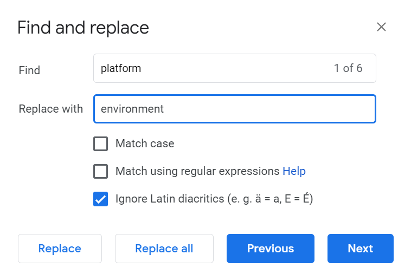Viewport: 411px width, 274px height.
Task: Click the "Match case" label text
Action: coord(145,143)
